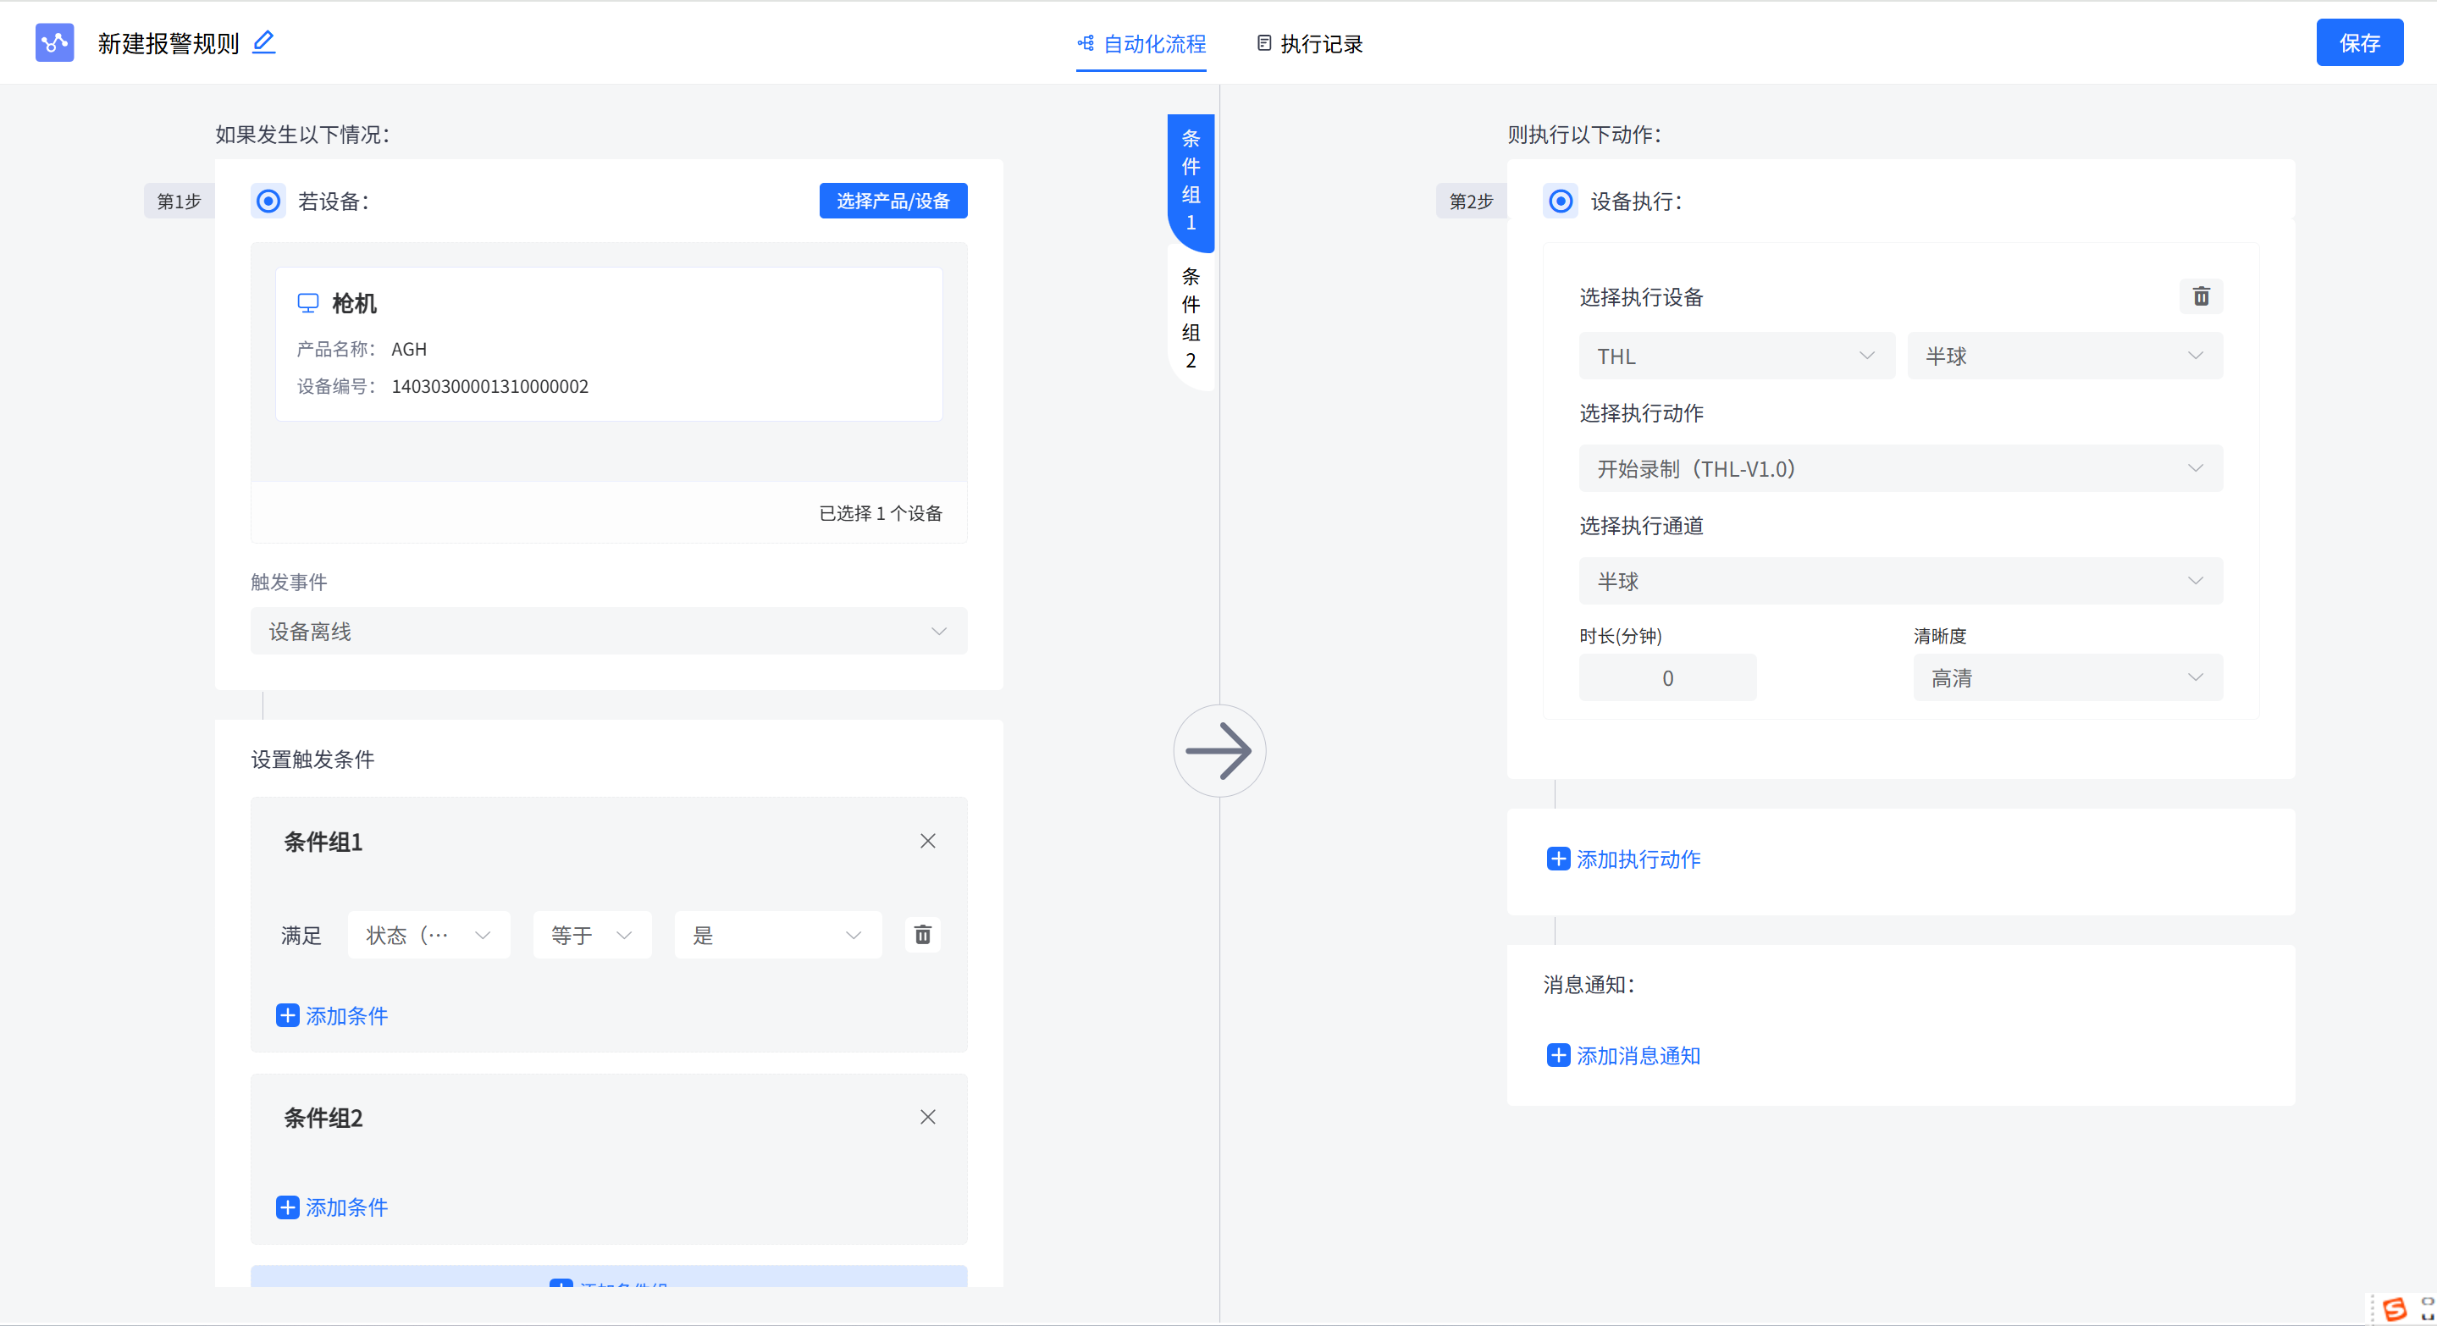Remove 条件组2 with its X button
Screen dimensions: 2437x1326
point(928,1117)
